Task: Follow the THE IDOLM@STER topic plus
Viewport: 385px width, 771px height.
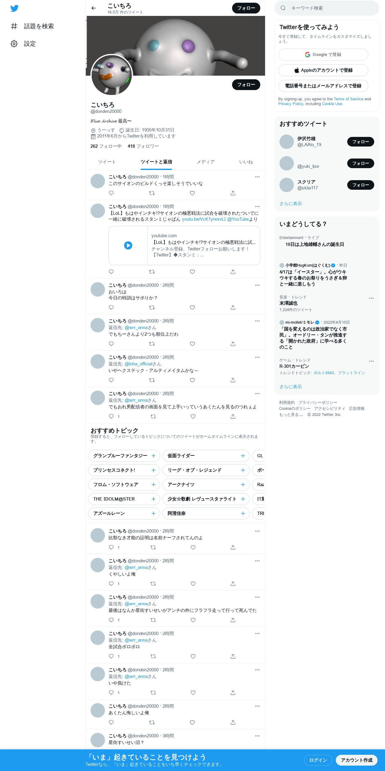Action: pos(154,499)
